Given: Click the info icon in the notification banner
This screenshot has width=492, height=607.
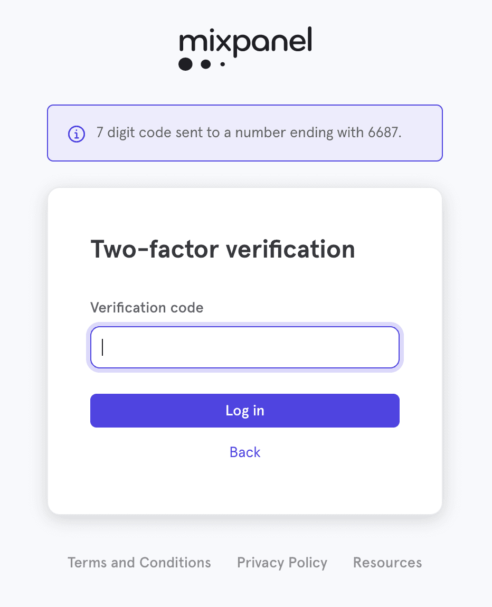Looking at the screenshot, I should point(76,134).
